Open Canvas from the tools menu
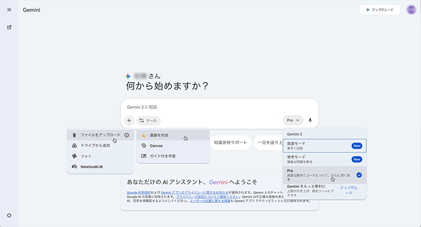Viewport: 421px width, 227px height. click(157, 145)
